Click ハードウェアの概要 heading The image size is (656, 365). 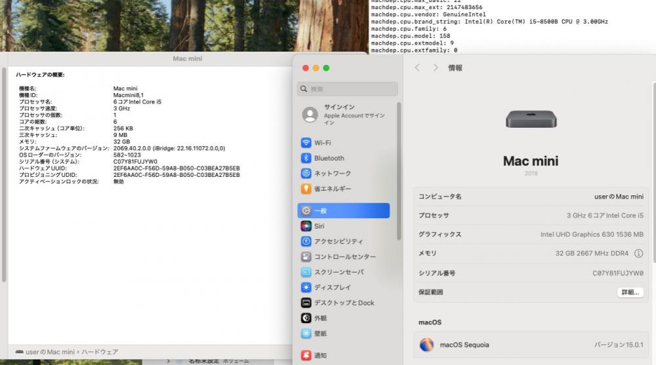40,75
